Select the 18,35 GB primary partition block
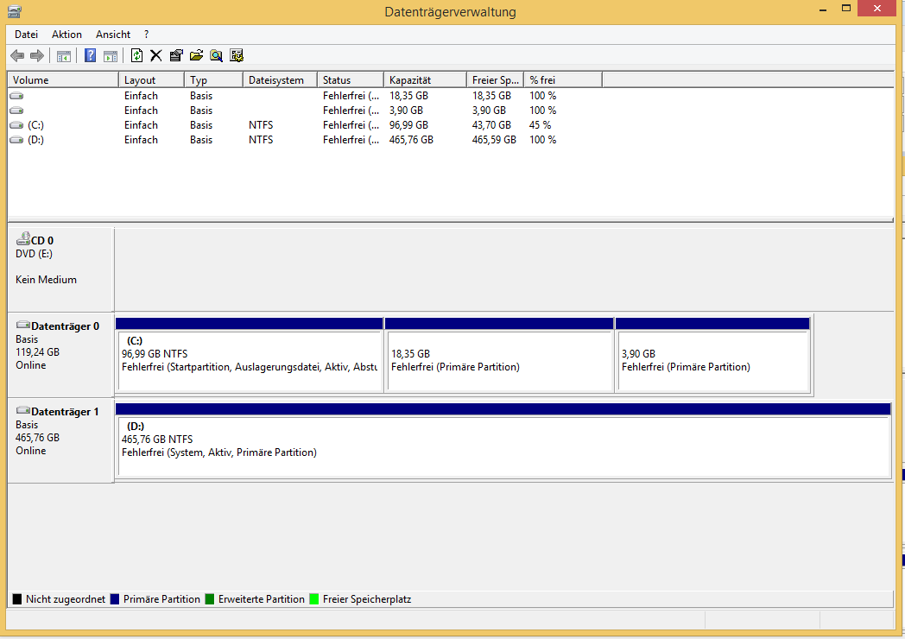This screenshot has width=905, height=639. pos(499,355)
